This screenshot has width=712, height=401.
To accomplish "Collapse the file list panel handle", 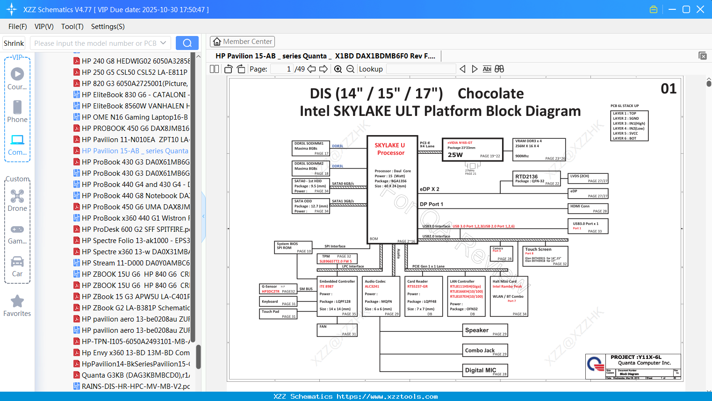I will (203, 216).
